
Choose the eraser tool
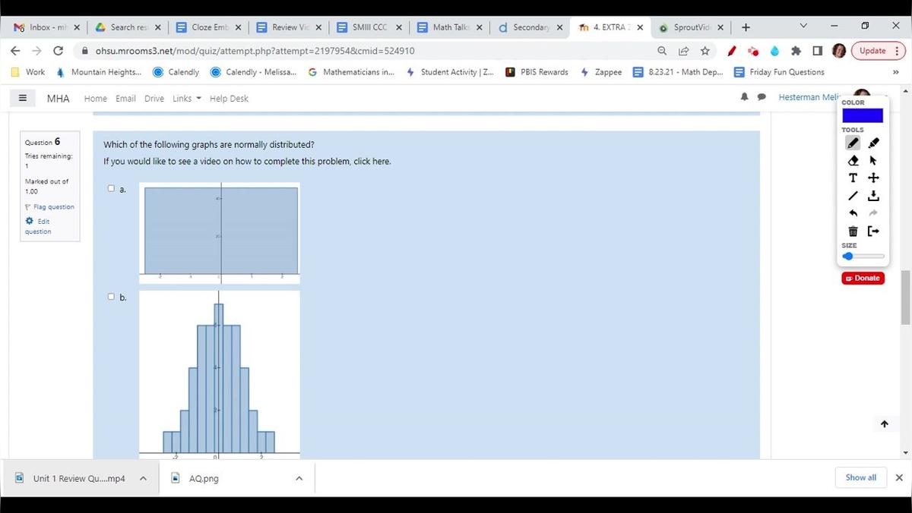pos(853,160)
